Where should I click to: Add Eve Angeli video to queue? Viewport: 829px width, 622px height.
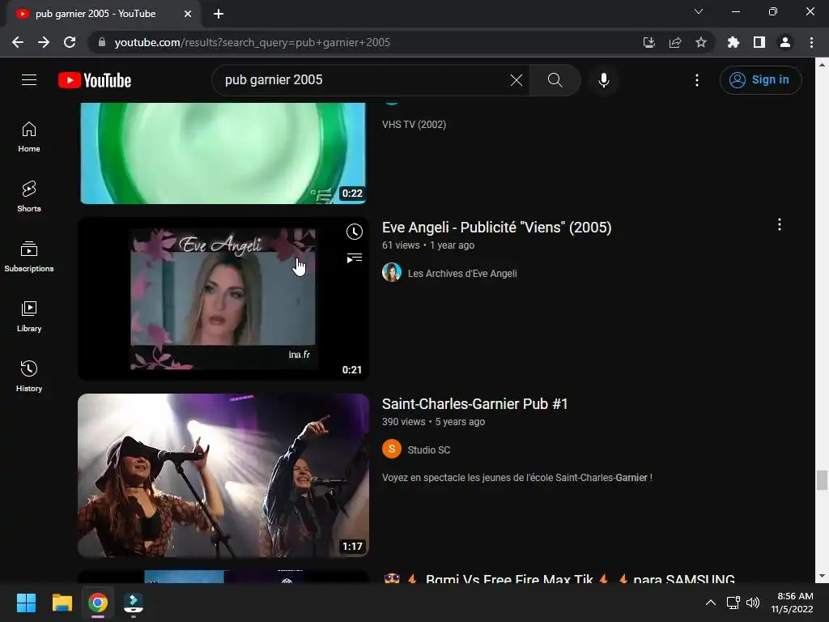(x=355, y=258)
